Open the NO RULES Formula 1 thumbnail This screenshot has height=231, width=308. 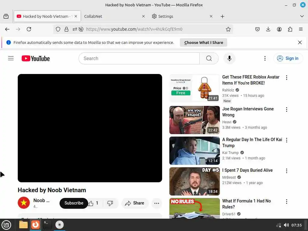pos(195,208)
